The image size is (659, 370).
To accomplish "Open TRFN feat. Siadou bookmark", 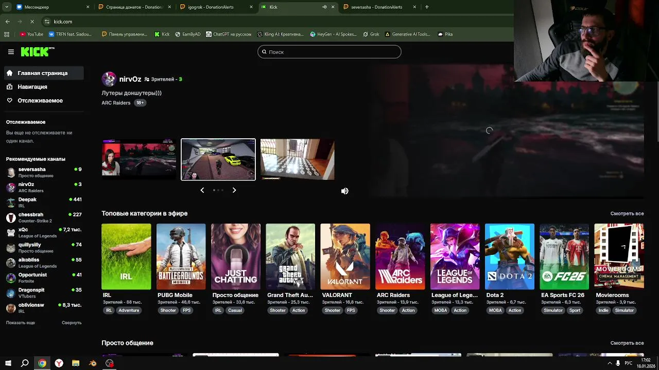I will [71, 34].
